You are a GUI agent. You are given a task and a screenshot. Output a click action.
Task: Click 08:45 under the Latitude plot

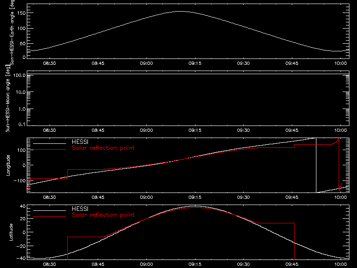click(x=98, y=264)
